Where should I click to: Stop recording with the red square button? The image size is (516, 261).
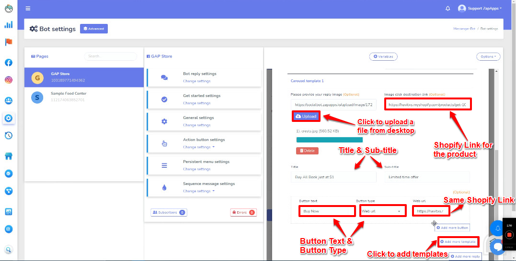pyautogui.click(x=509, y=235)
